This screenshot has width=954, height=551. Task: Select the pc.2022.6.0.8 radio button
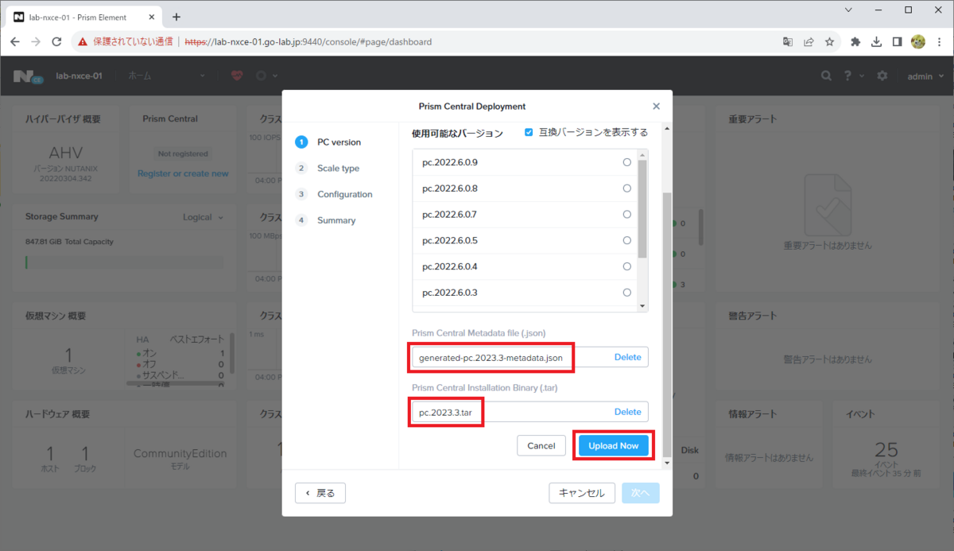627,188
